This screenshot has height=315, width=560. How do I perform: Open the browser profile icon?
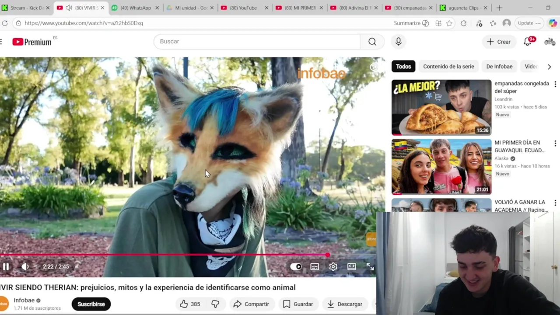point(507,23)
